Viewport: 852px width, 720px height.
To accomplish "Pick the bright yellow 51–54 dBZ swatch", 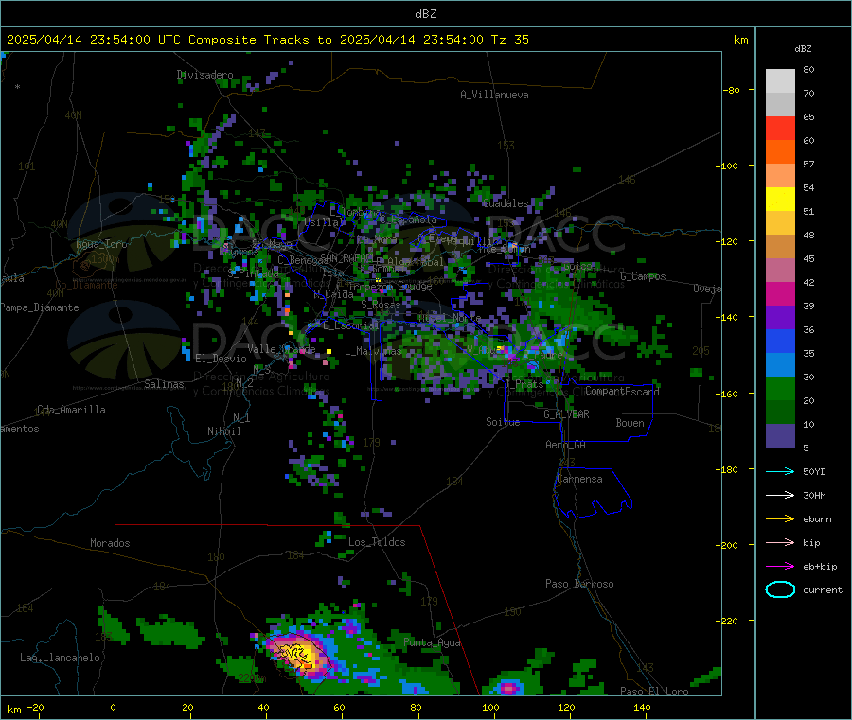I will click(780, 200).
